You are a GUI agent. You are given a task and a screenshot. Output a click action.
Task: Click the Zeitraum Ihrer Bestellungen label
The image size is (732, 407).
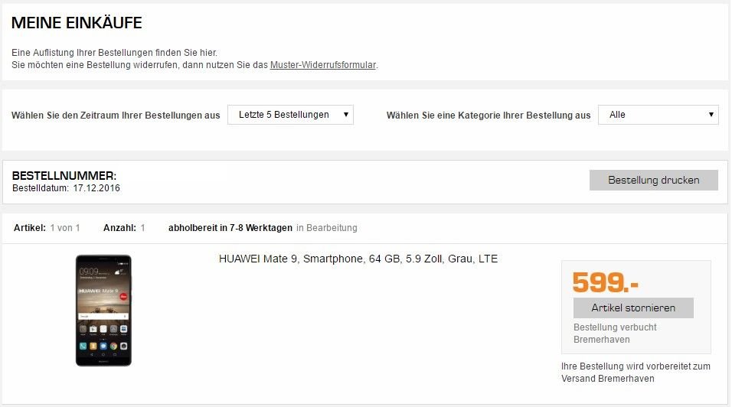tap(116, 116)
